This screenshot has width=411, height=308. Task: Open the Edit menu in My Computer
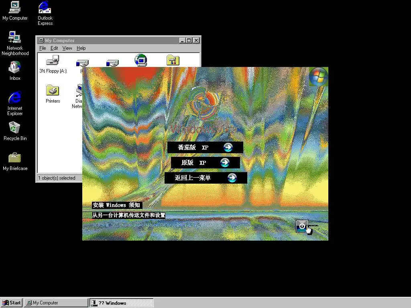[54, 48]
